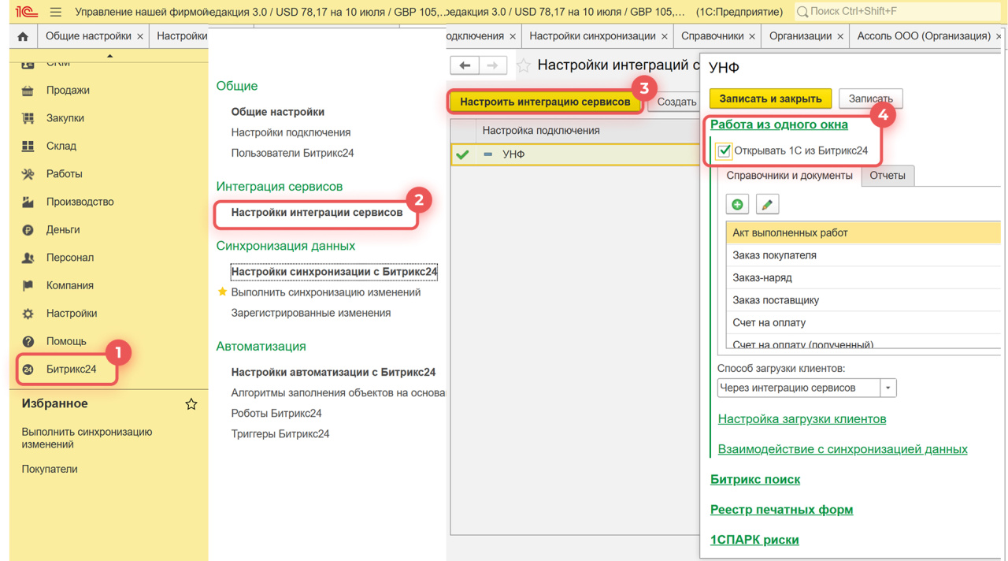Viewport: 1008px width, 561px height.
Task: Open Настройки синхронизации с Битрикс24
Action: click(334, 272)
